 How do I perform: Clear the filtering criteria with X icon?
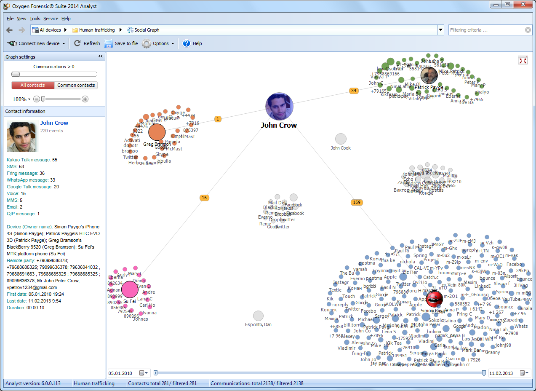click(x=528, y=30)
